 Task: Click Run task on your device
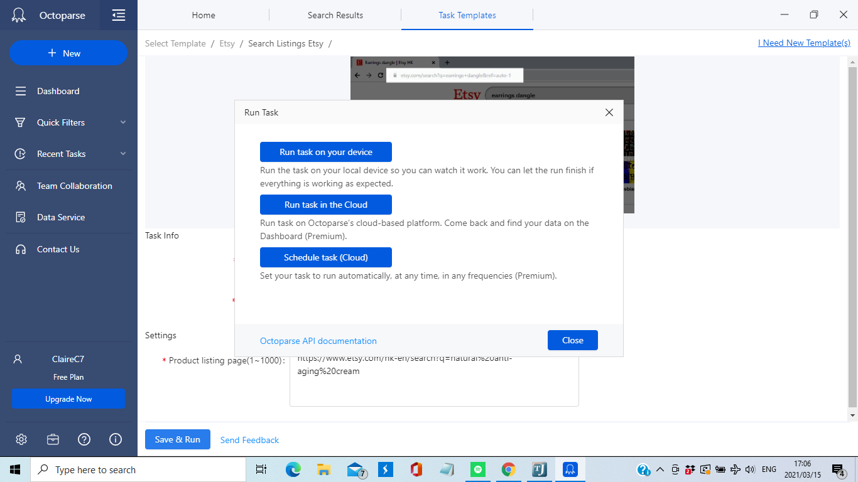pos(326,152)
